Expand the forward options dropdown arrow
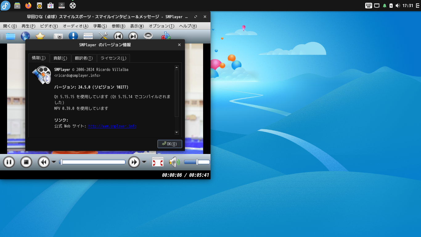 (x=144, y=162)
